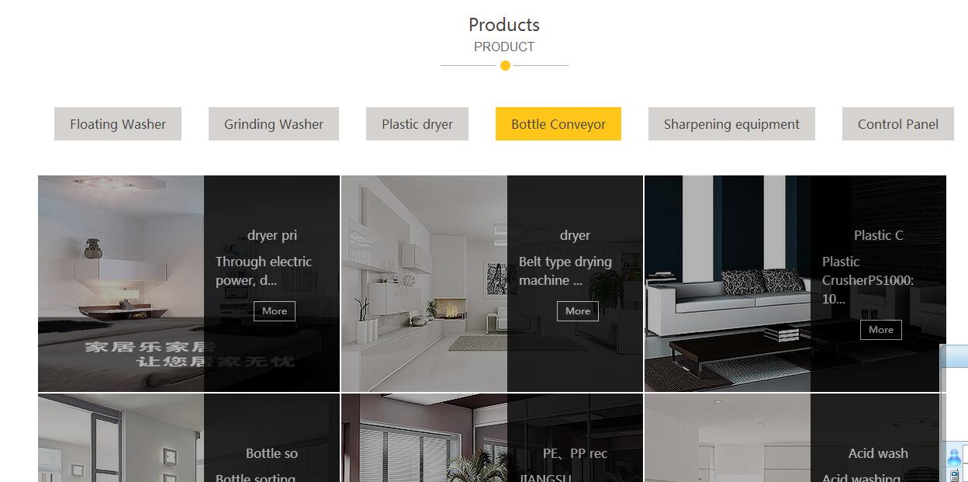
Task: Open the sofa and coffee table thumbnail
Action: tap(728, 283)
